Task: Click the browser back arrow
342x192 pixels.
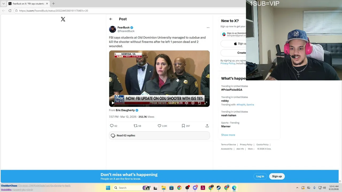Action: pos(3,11)
